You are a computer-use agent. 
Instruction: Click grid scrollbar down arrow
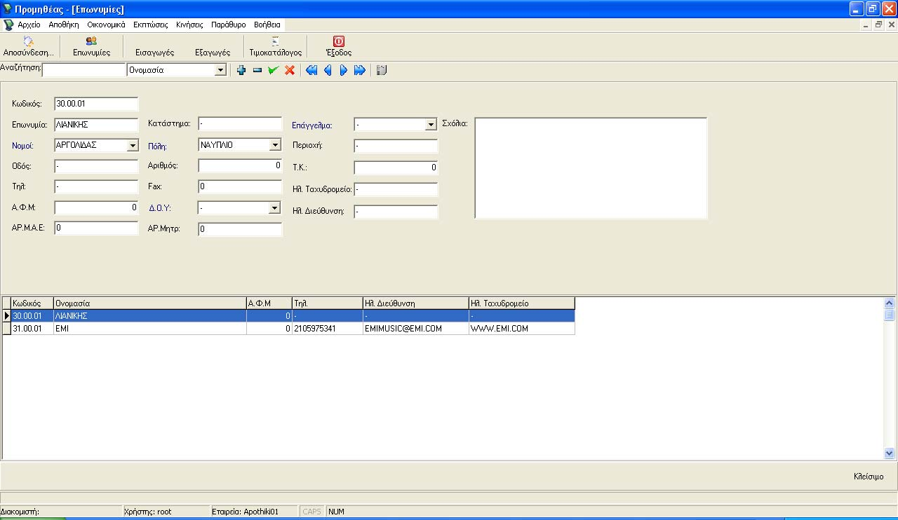tap(890, 453)
